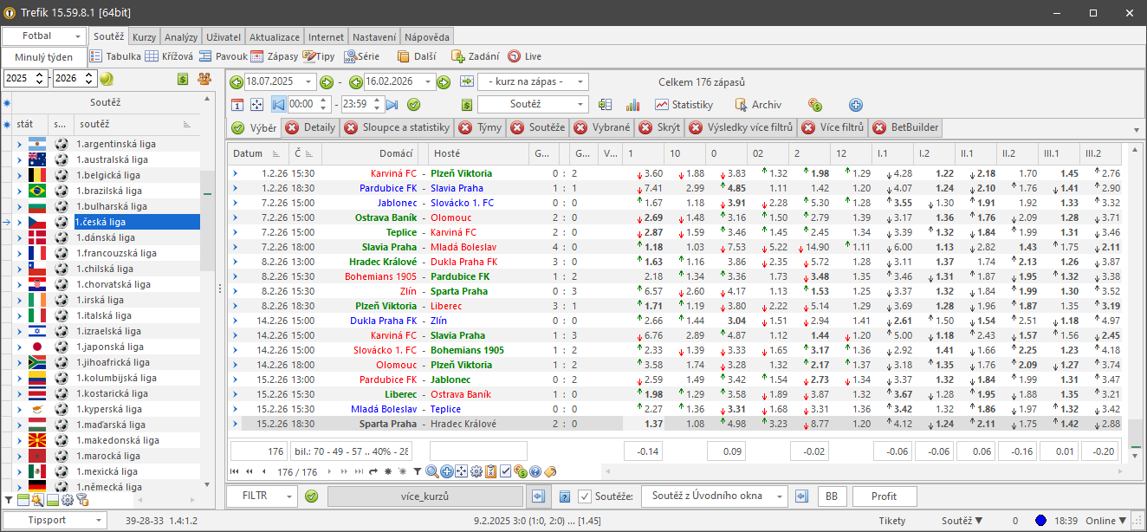Click the Profit button
Image resolution: width=1147 pixels, height=532 pixels.
click(884, 496)
